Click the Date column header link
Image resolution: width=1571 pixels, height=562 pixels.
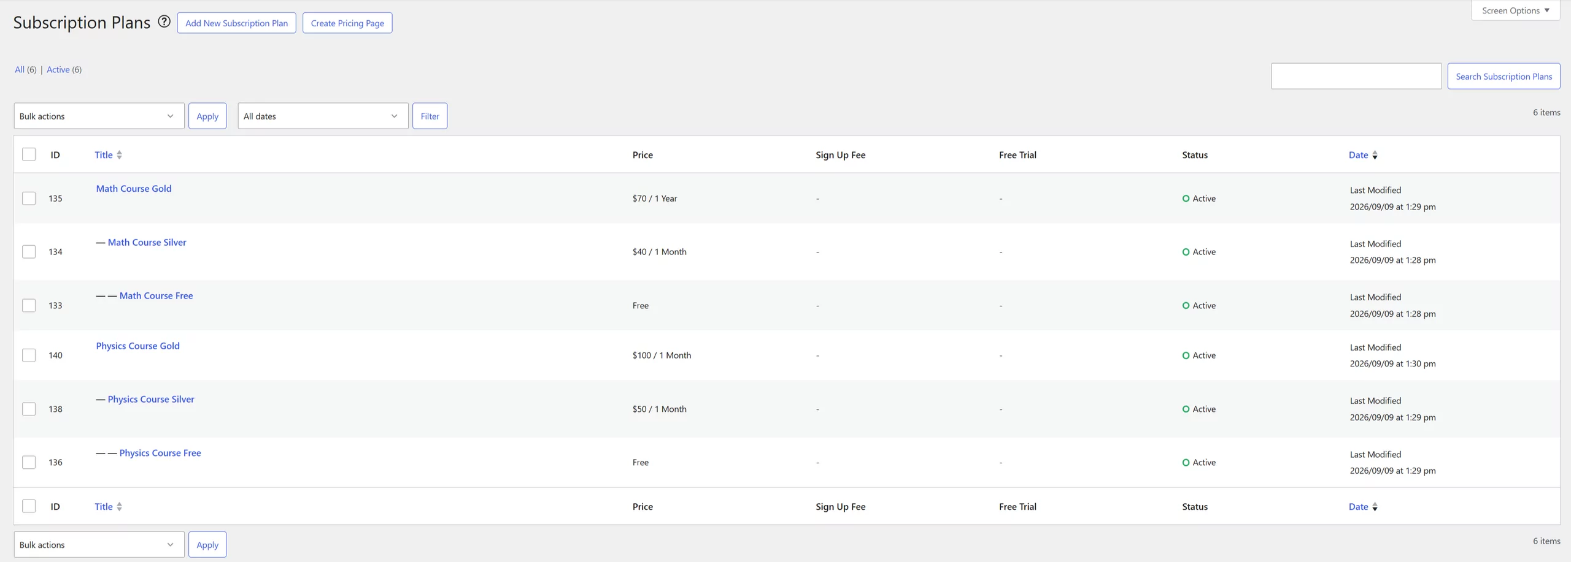pyautogui.click(x=1358, y=155)
